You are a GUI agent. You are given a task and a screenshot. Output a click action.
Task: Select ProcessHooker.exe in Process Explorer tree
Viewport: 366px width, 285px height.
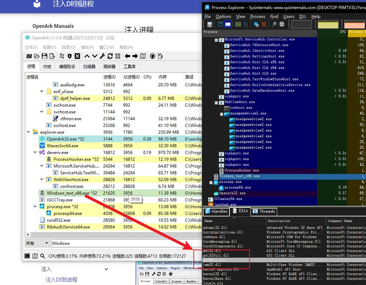point(242,170)
